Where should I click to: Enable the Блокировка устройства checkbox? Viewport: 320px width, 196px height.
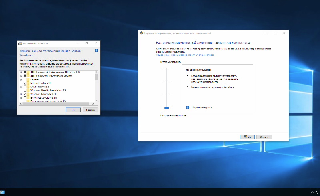tap(25, 98)
